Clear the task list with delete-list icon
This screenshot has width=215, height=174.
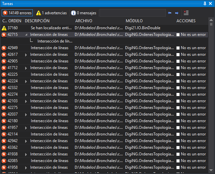tap(186, 13)
